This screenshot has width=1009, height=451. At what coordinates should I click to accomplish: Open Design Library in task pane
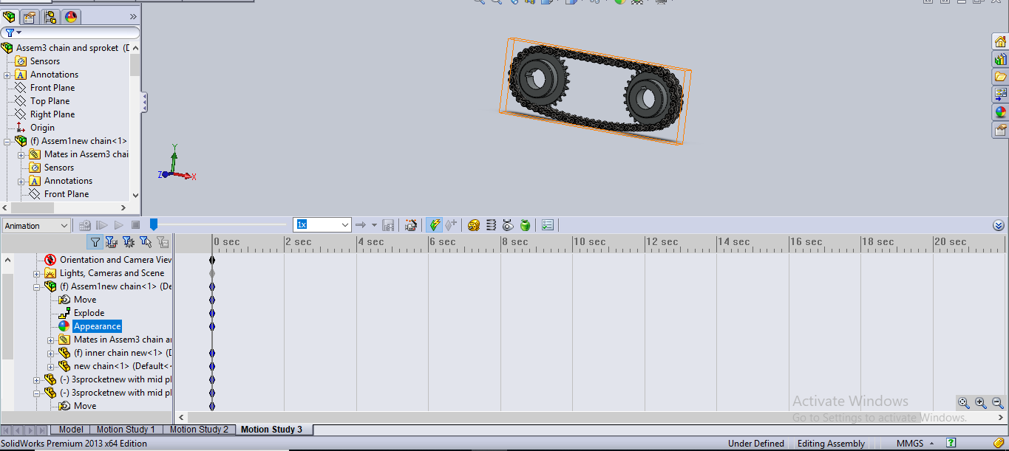click(1000, 59)
